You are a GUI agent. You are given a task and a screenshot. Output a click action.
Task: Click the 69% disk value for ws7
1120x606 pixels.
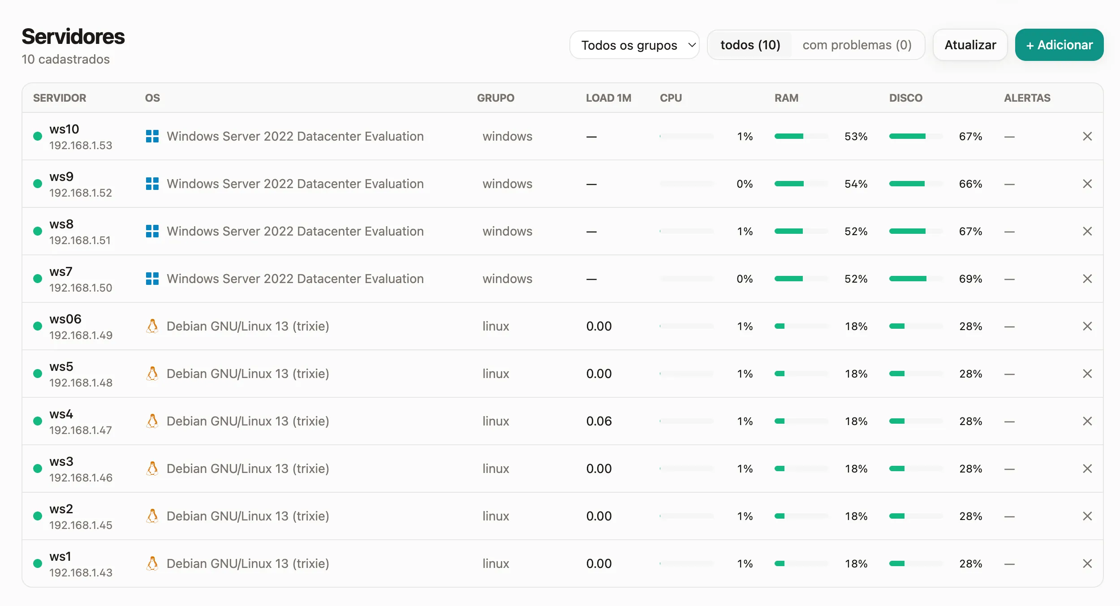[970, 279]
